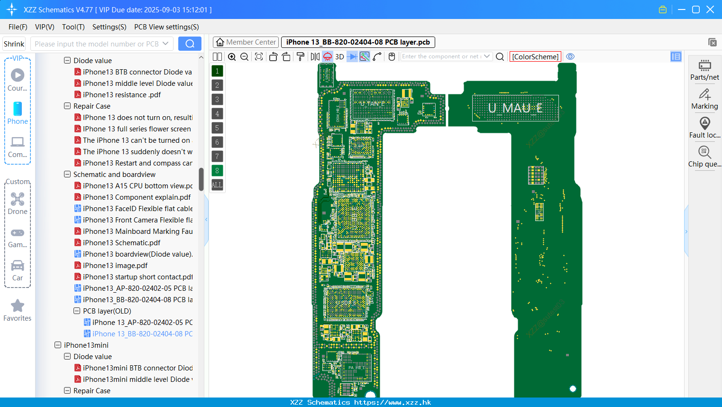Rotate the board counter-clockwise
This screenshot has width=722, height=407.
[x=273, y=57]
